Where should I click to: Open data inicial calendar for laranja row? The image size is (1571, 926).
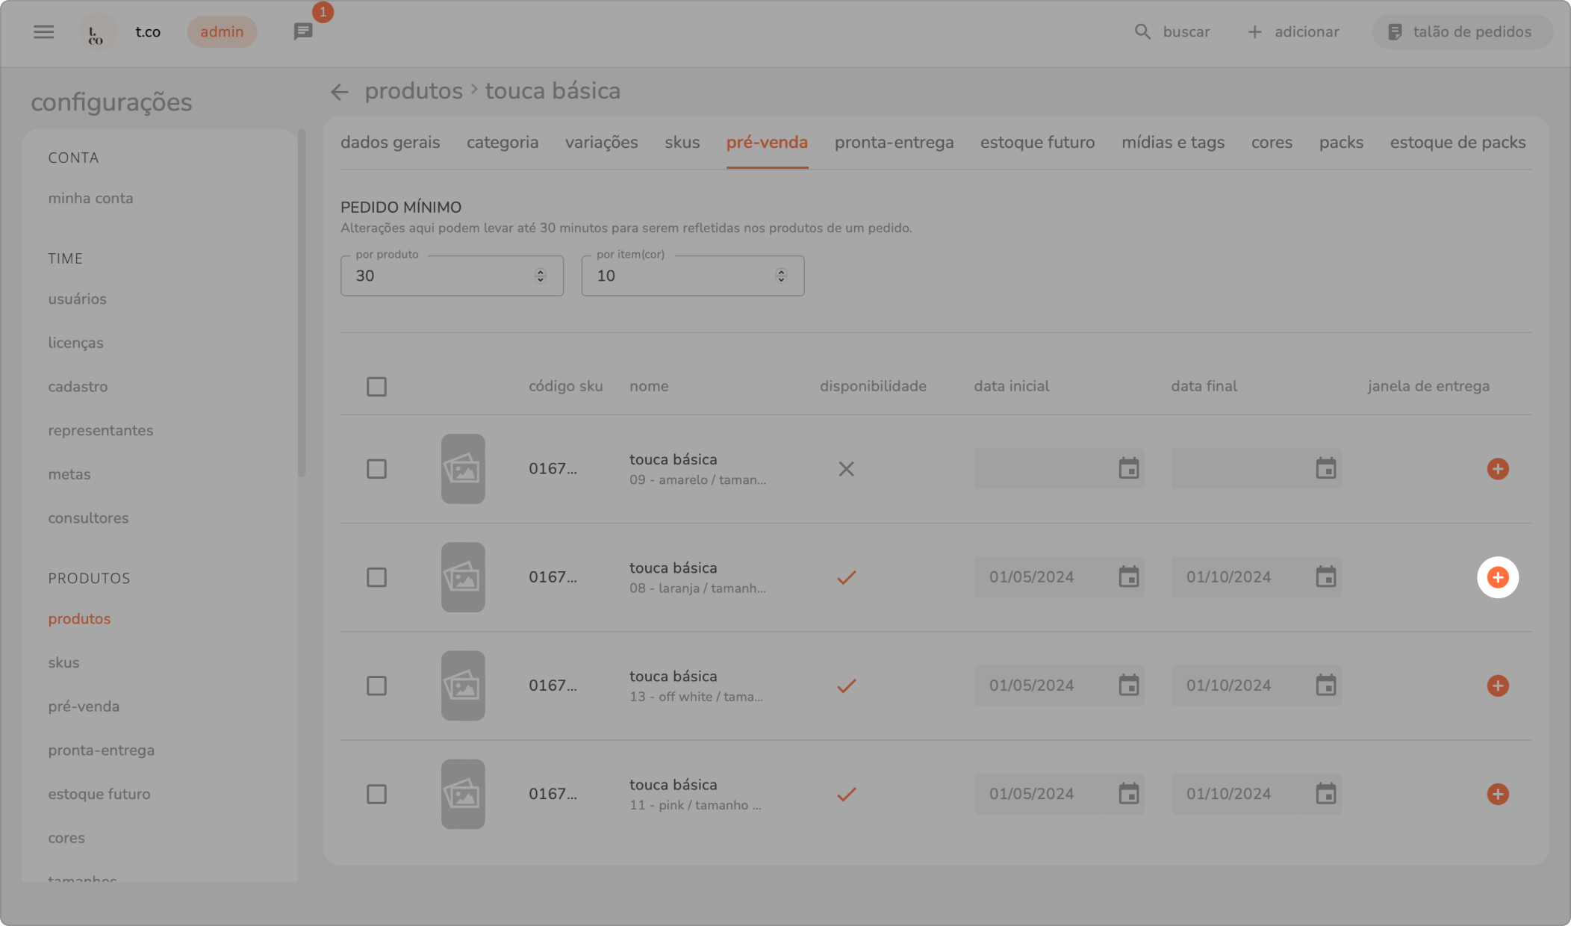tap(1128, 577)
